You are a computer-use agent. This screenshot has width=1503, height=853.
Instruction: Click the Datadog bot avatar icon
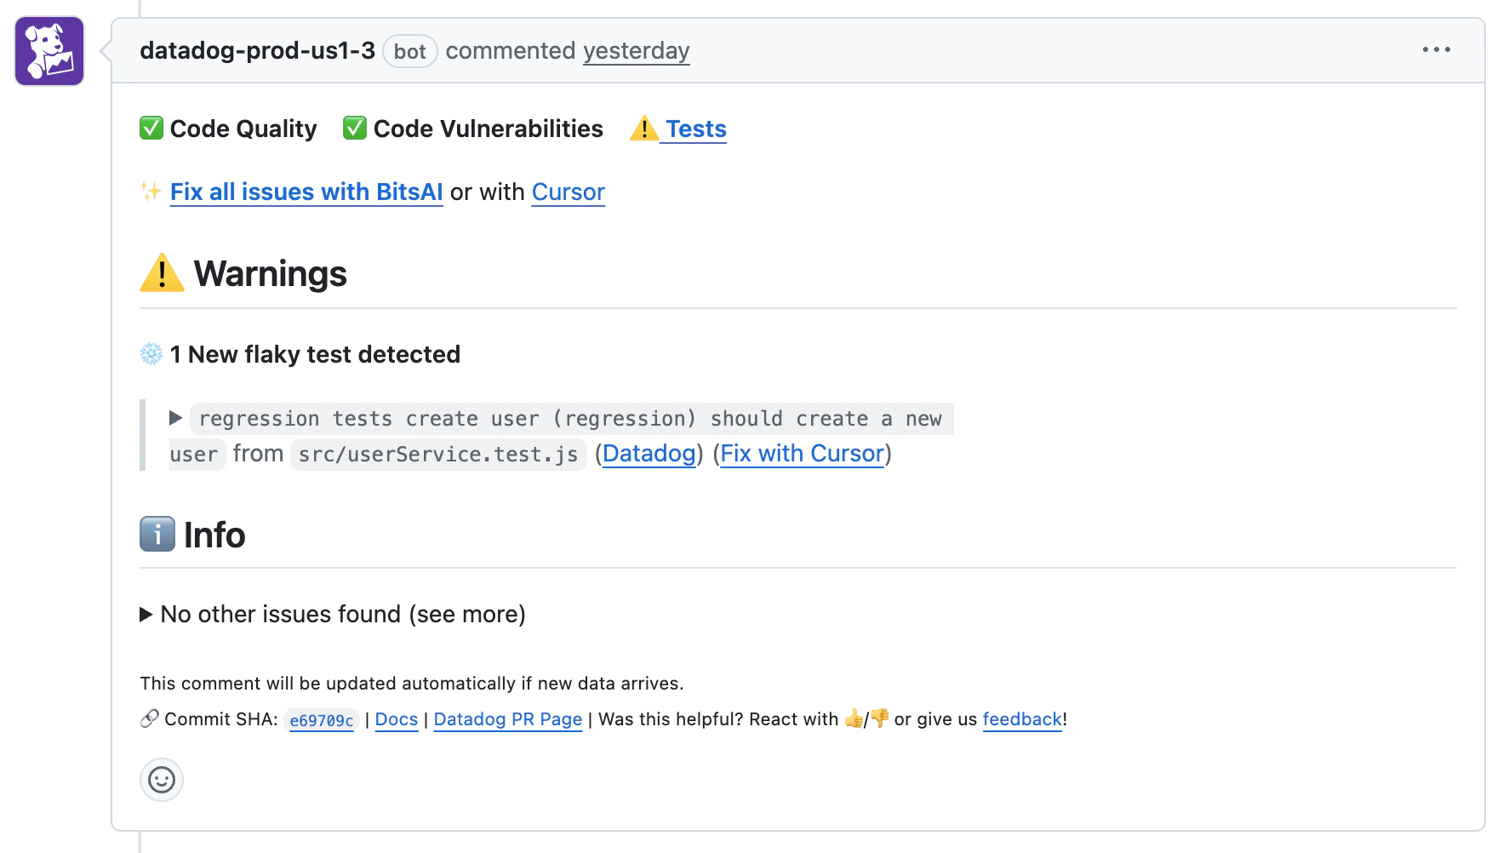pyautogui.click(x=49, y=51)
